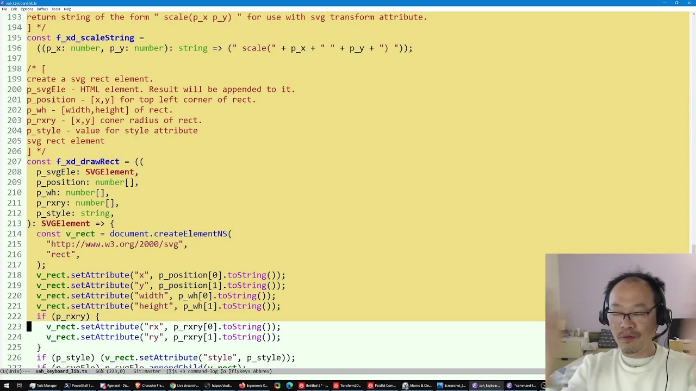Viewport: 696px width, 391px height.
Task: Switch to the *command-l... Emacs taskbar item
Action: [x=522, y=386]
